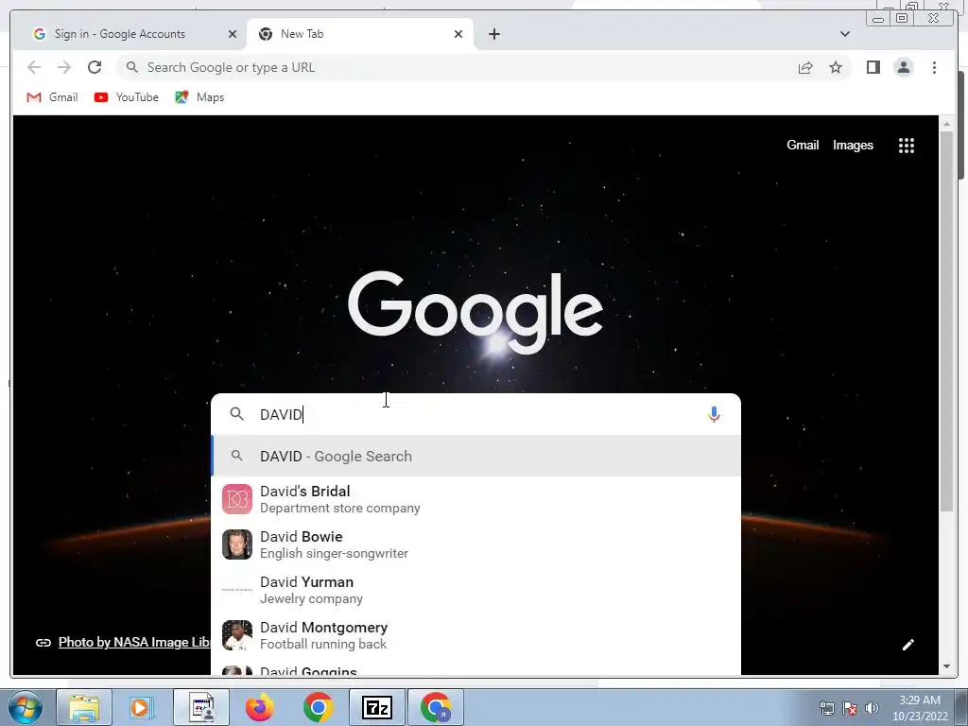Viewport: 968px width, 726px height.
Task: Open the Photo by NASA Image Library link
Action: (x=134, y=642)
